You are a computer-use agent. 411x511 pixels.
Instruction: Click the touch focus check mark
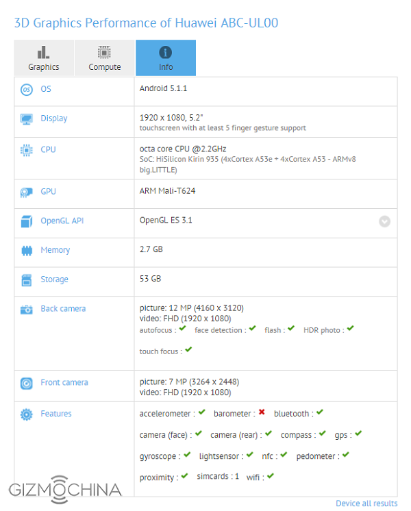188,349
